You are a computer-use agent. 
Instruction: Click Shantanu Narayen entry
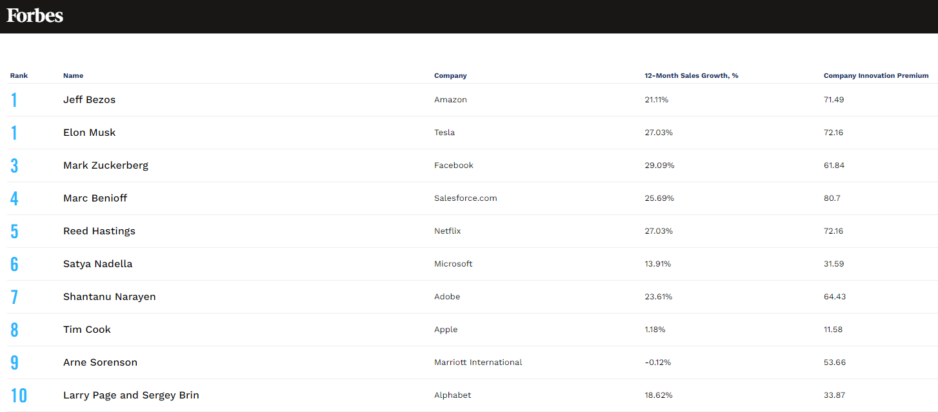(x=109, y=297)
